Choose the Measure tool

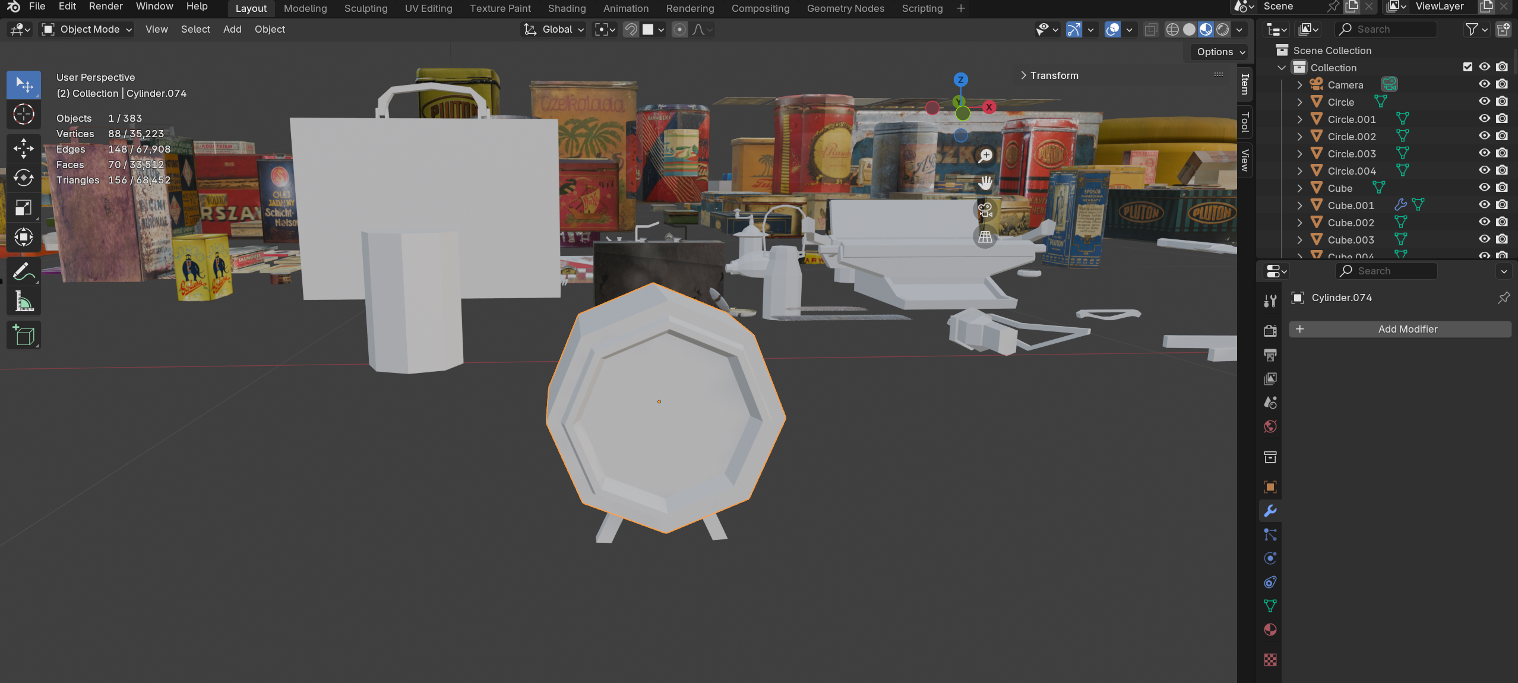pos(23,302)
